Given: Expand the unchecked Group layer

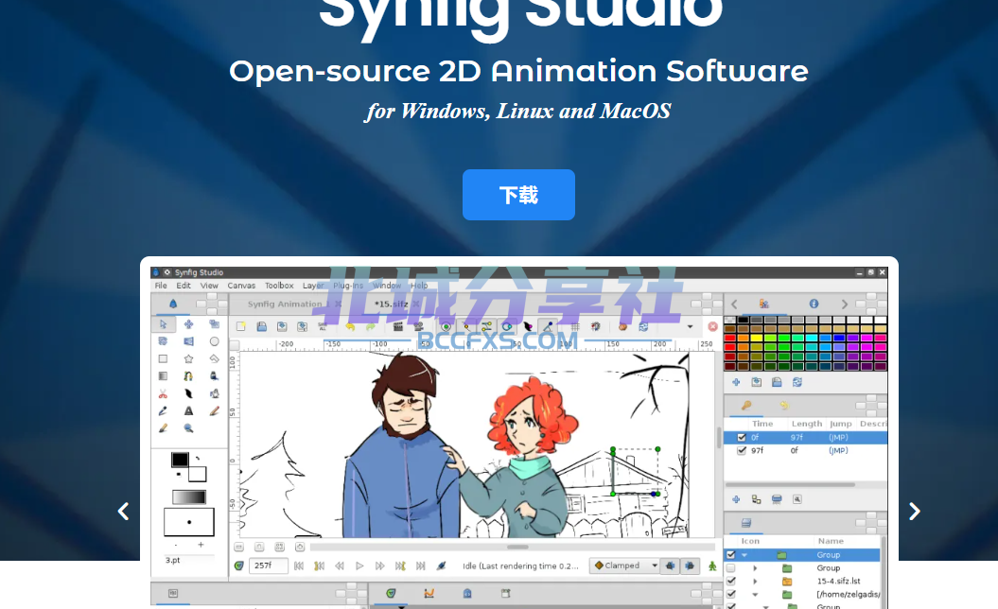Looking at the screenshot, I should pos(755,567).
